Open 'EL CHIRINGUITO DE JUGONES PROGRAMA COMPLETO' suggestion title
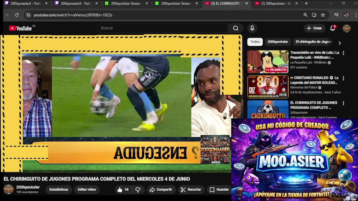358x201 pixels. point(314,105)
